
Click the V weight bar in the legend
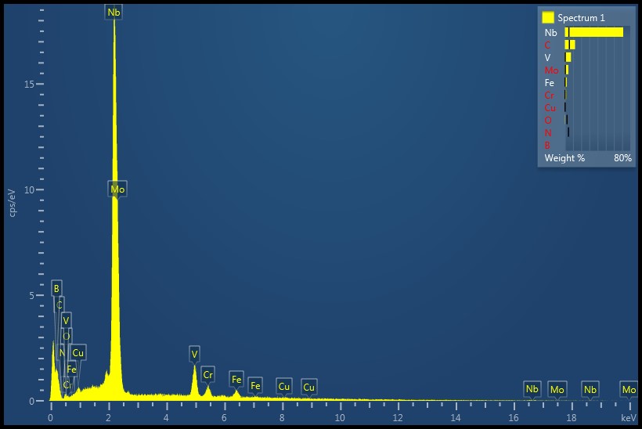coord(568,58)
